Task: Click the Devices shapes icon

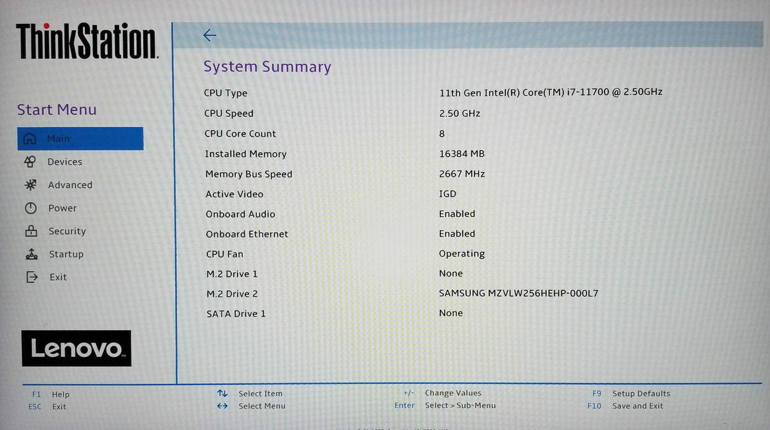Action: tap(30, 162)
